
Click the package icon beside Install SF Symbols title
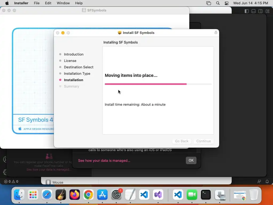click(x=119, y=33)
